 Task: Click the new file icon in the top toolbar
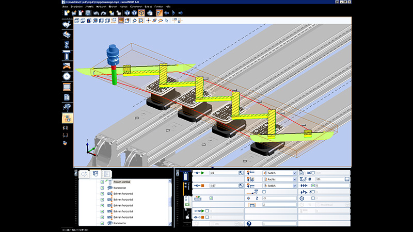pos(67,13)
